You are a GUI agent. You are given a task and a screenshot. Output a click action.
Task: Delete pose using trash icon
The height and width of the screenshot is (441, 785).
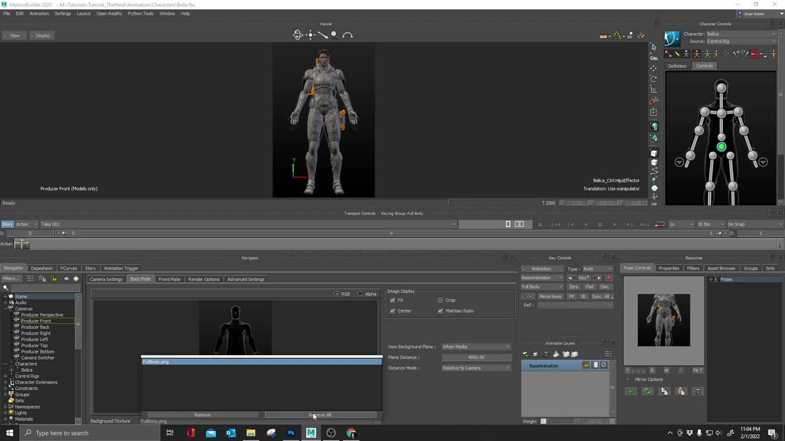(x=698, y=391)
